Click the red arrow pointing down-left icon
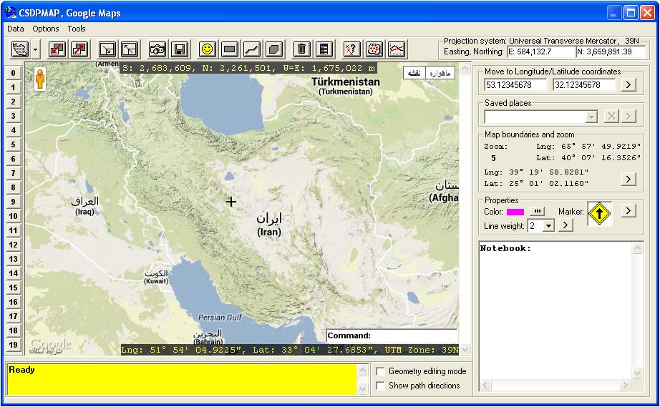The width and height of the screenshot is (660, 407). coord(57,49)
